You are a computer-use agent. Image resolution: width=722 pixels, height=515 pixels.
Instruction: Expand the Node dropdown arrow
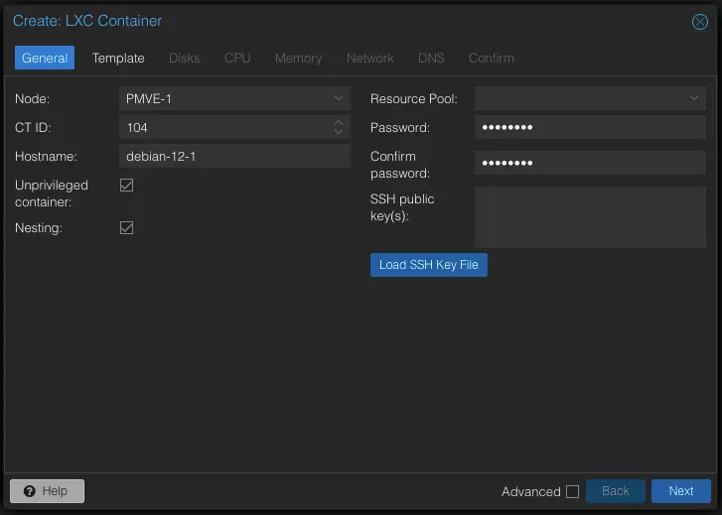(339, 98)
